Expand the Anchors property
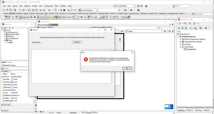214x114 pixels. click(x=2, y=77)
